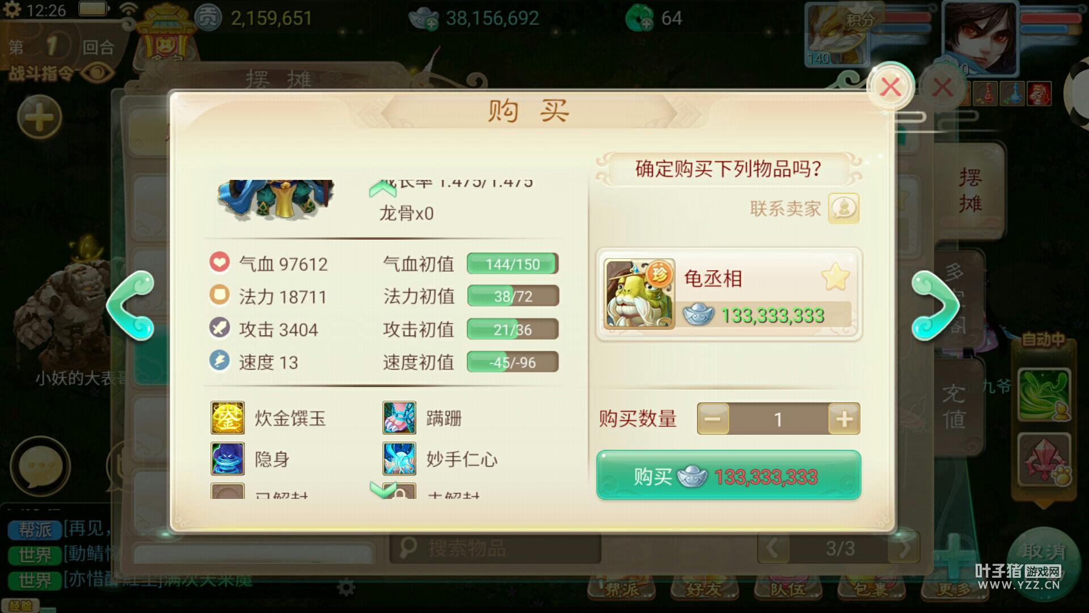Toggle the 战斗指令 eye visibility icon
This screenshot has width=1089, height=613.
[97, 73]
